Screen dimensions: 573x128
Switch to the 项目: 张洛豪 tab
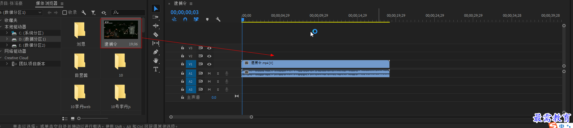pos(12,3)
